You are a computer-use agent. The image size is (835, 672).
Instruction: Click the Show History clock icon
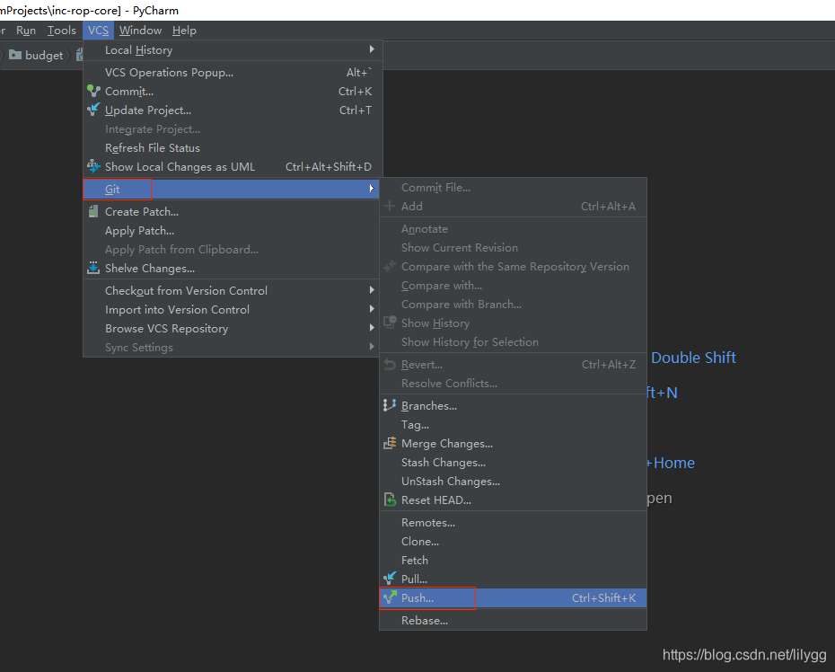(390, 323)
